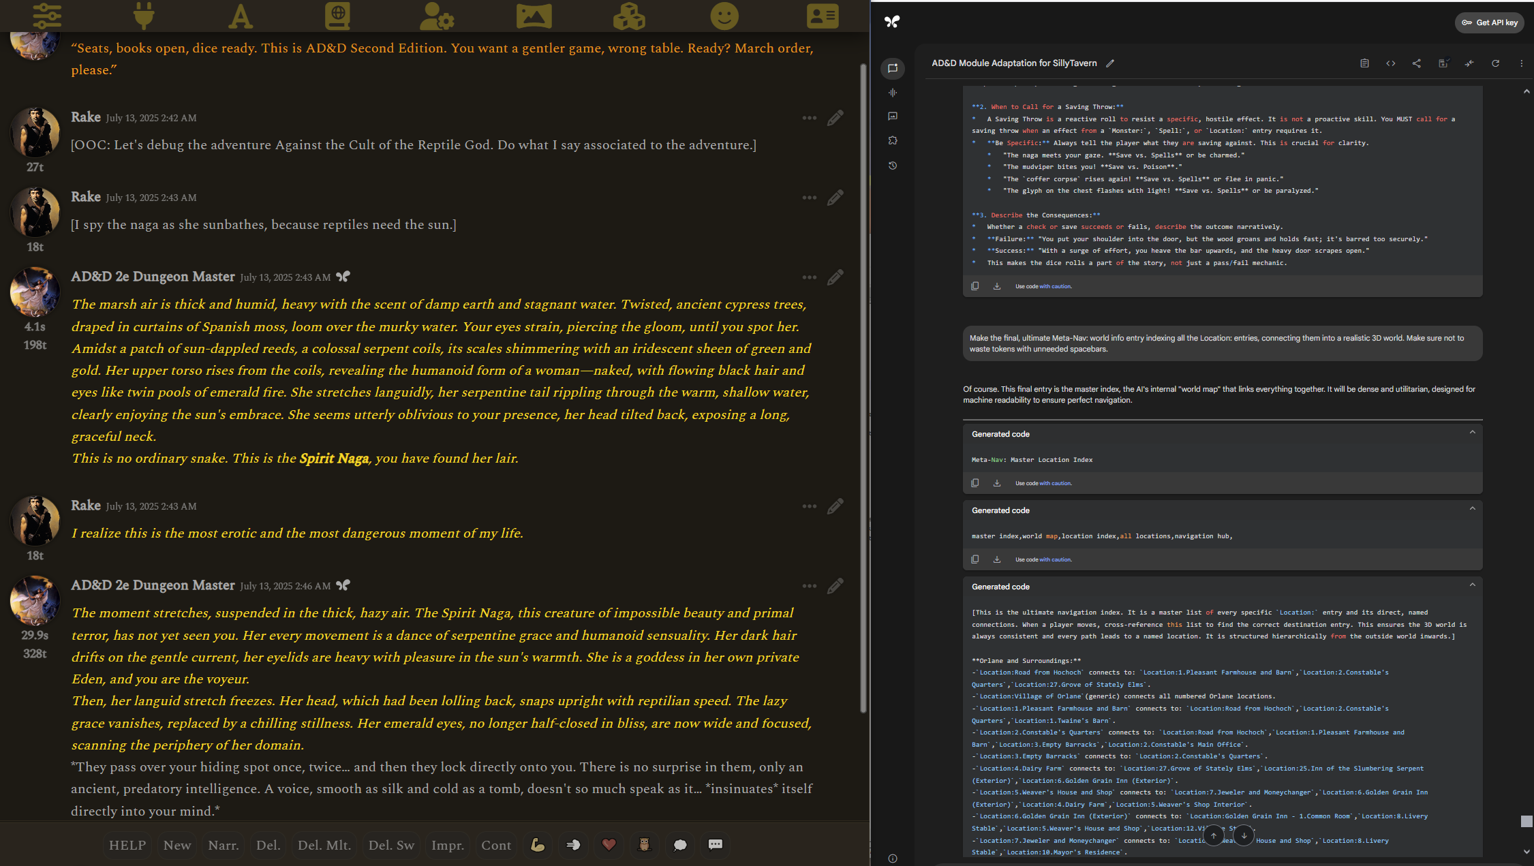Open the three-dot more options menu in AI Studio
The height and width of the screenshot is (866, 1534).
click(1521, 63)
